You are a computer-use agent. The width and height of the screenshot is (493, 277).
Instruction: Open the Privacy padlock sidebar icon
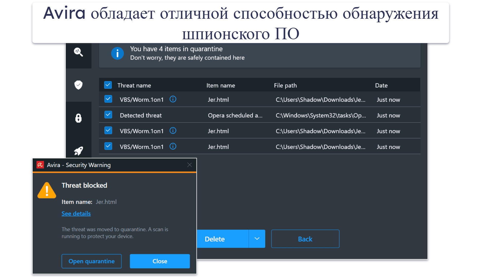(78, 118)
